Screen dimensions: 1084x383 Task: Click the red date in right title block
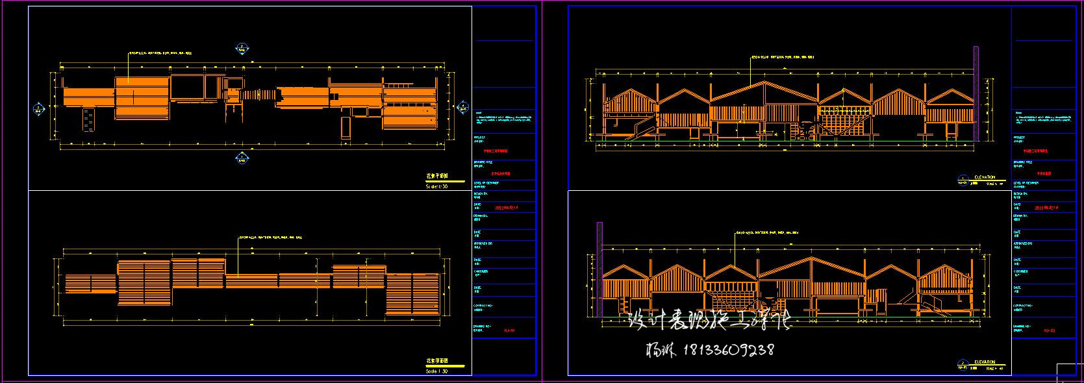[x=1047, y=208]
